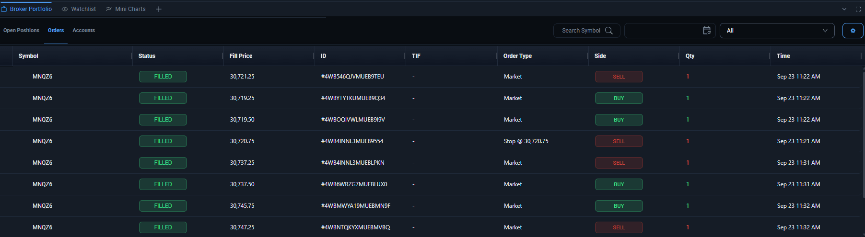865x237 pixels.
Task: Select fill price 30,745.75 cell
Action: coord(242,206)
